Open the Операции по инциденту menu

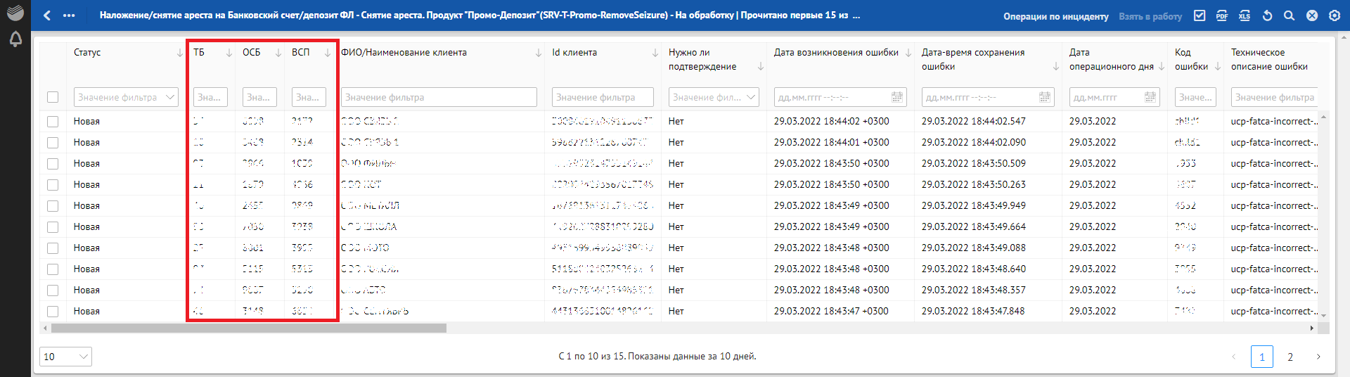coord(1055,16)
